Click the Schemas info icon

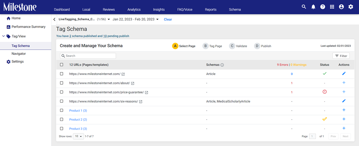pos(222,65)
